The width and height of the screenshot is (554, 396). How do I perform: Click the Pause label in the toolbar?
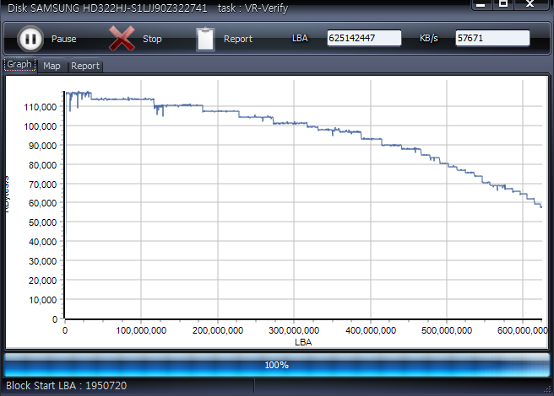pos(64,39)
